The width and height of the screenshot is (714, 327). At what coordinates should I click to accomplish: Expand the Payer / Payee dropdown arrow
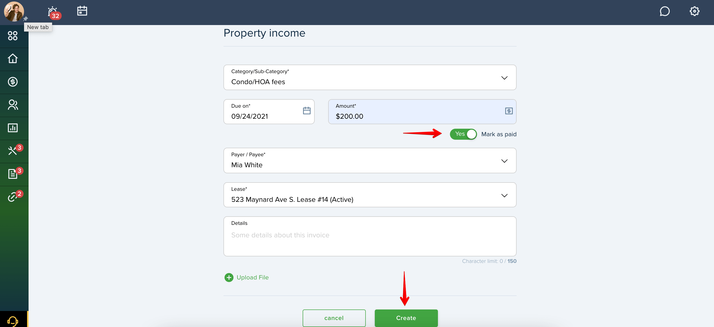pyautogui.click(x=504, y=161)
